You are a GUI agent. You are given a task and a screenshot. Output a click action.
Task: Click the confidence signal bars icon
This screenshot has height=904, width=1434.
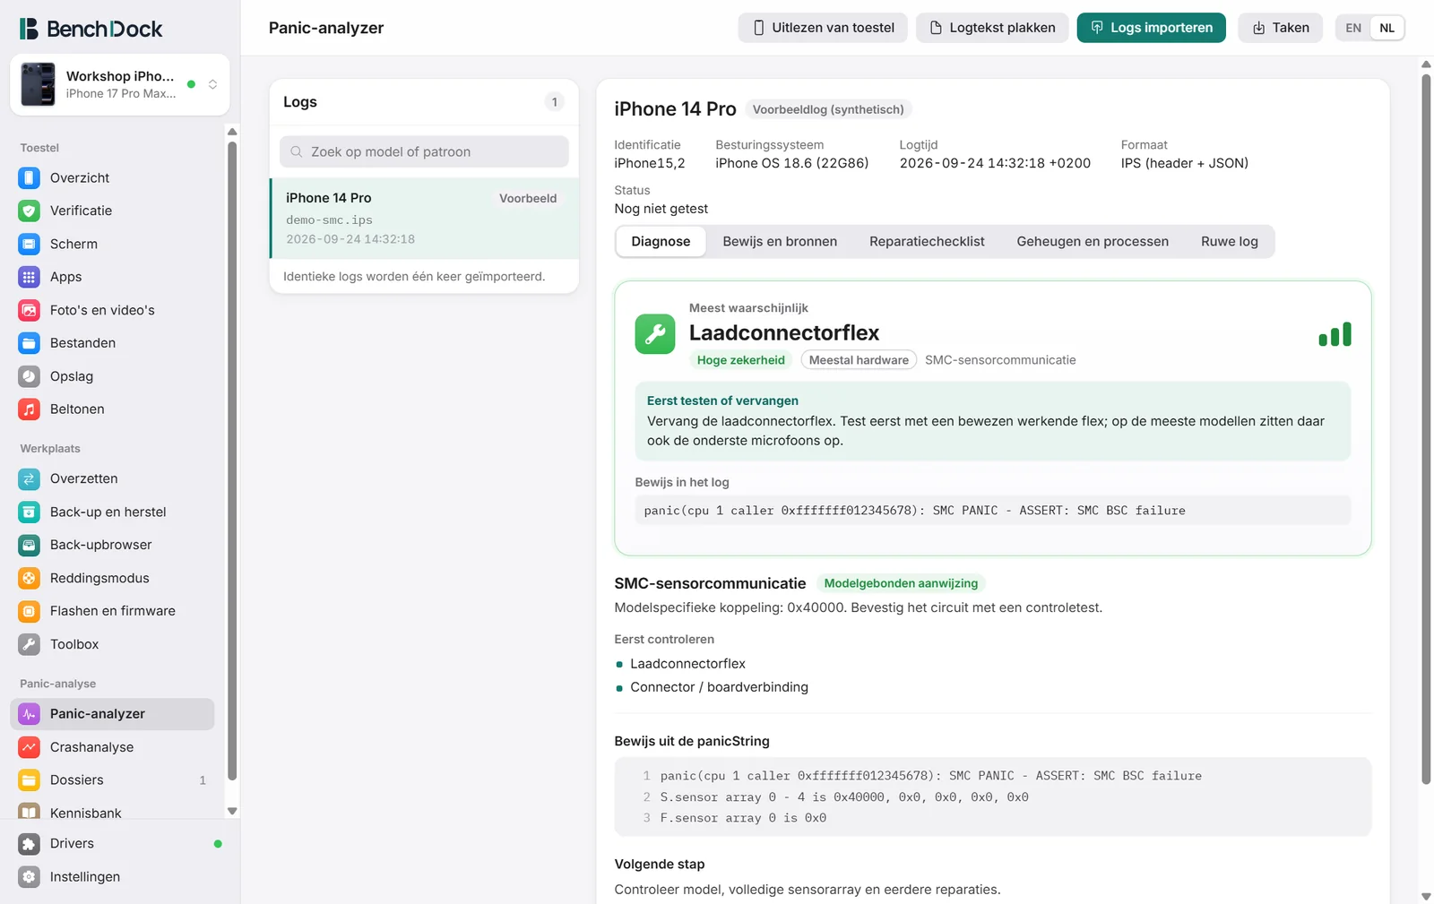pos(1335,334)
